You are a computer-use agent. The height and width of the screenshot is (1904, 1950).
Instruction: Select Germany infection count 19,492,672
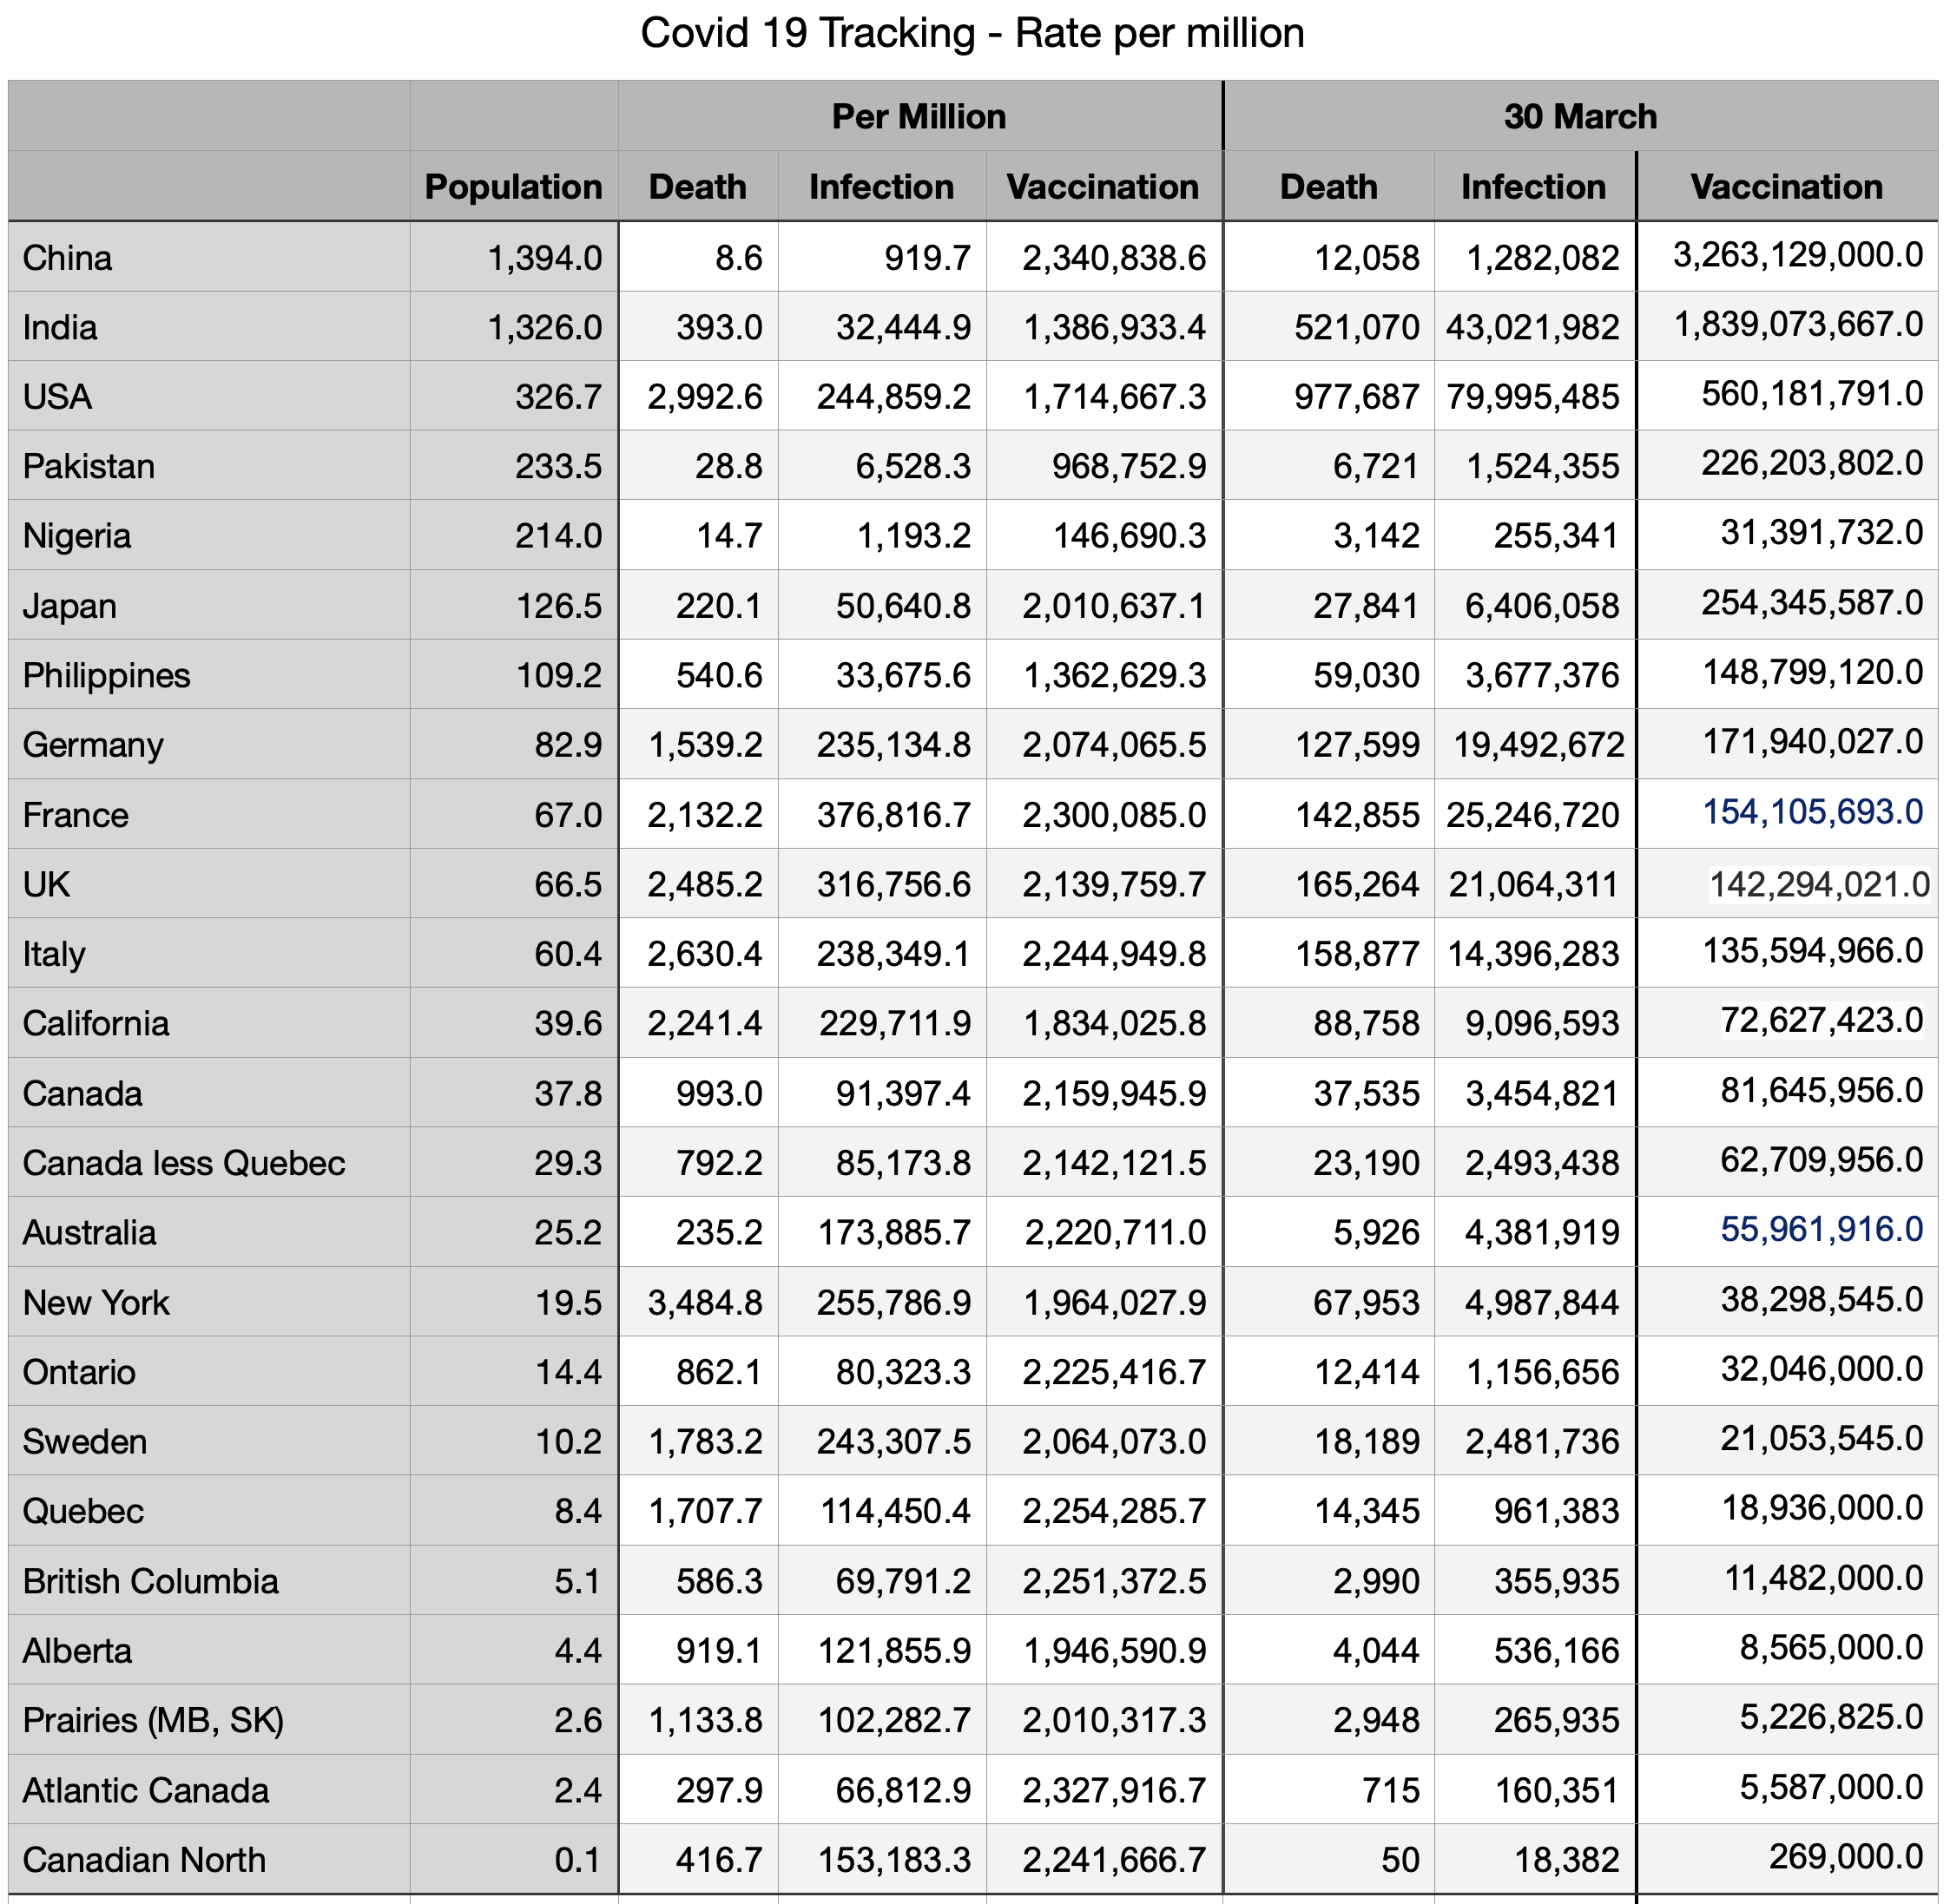tap(1538, 745)
